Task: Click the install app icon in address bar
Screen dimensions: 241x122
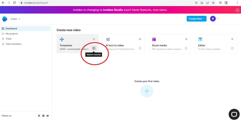Action: point(202,3)
